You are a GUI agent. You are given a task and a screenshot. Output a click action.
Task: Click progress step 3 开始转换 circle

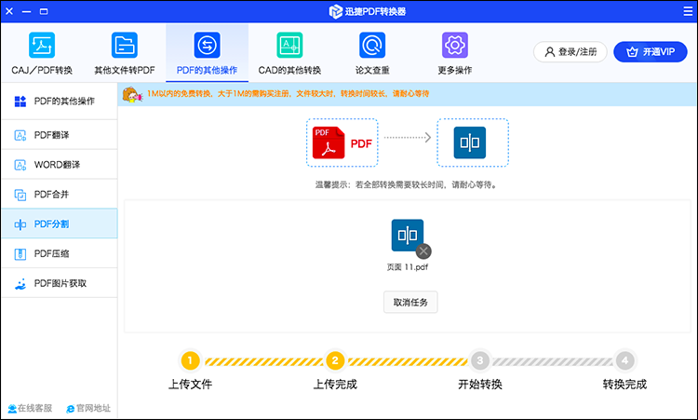point(480,360)
